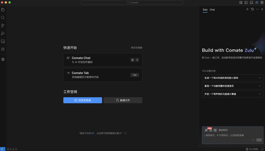The width and height of the screenshot is (265, 151).
Task: Open the Explorer files icon in sidebar
Action: 3,10
